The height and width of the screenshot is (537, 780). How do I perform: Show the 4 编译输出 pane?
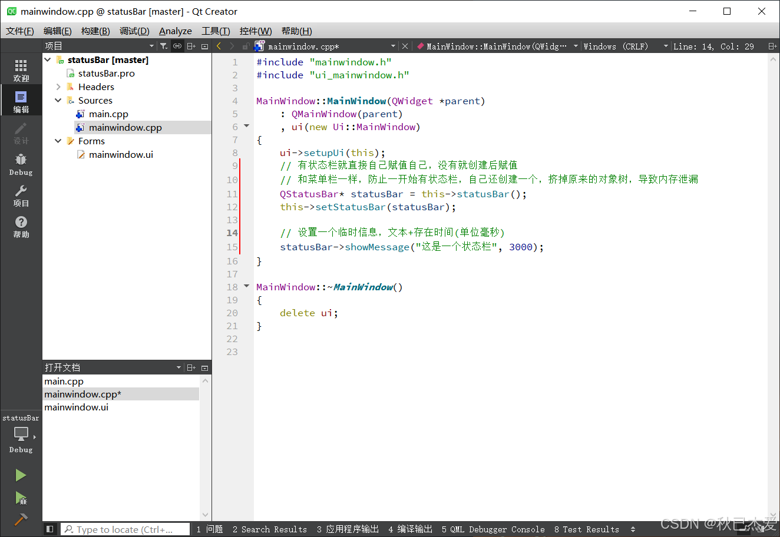click(x=410, y=529)
